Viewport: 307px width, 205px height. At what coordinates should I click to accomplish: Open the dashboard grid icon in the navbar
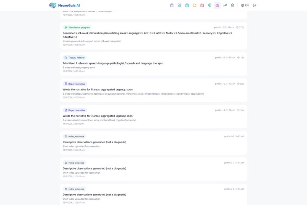[179, 5]
